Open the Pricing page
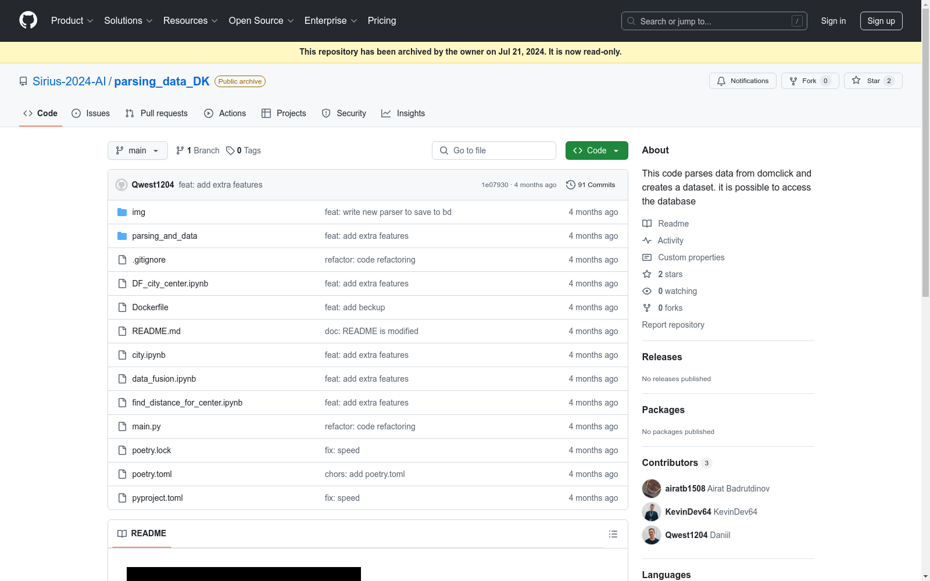The width and height of the screenshot is (930, 581). point(382,20)
